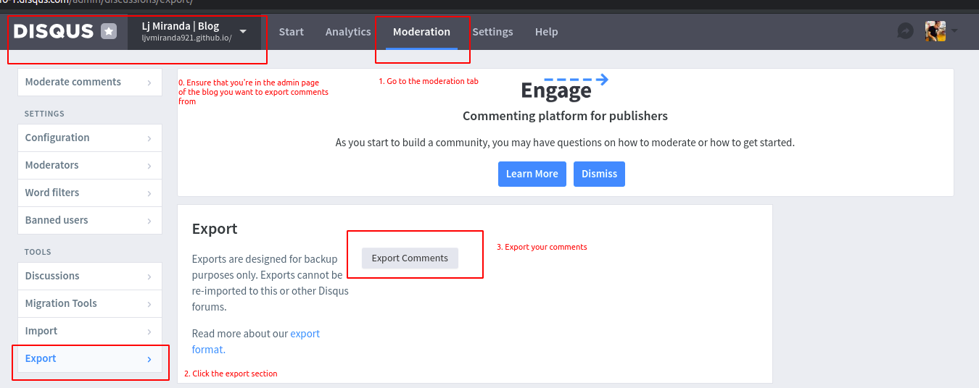
Task: Click the star badge beside the Disqus logo
Action: (109, 31)
